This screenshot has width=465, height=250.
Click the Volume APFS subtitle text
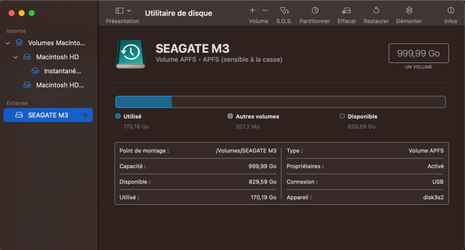point(219,59)
